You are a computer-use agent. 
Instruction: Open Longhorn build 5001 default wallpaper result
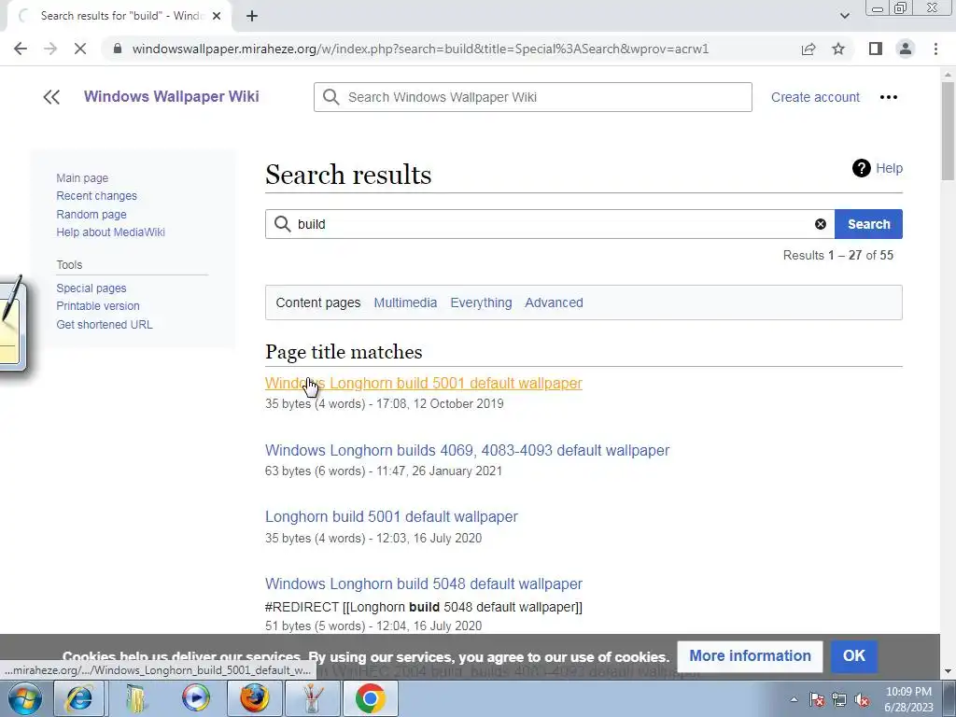pos(391,516)
